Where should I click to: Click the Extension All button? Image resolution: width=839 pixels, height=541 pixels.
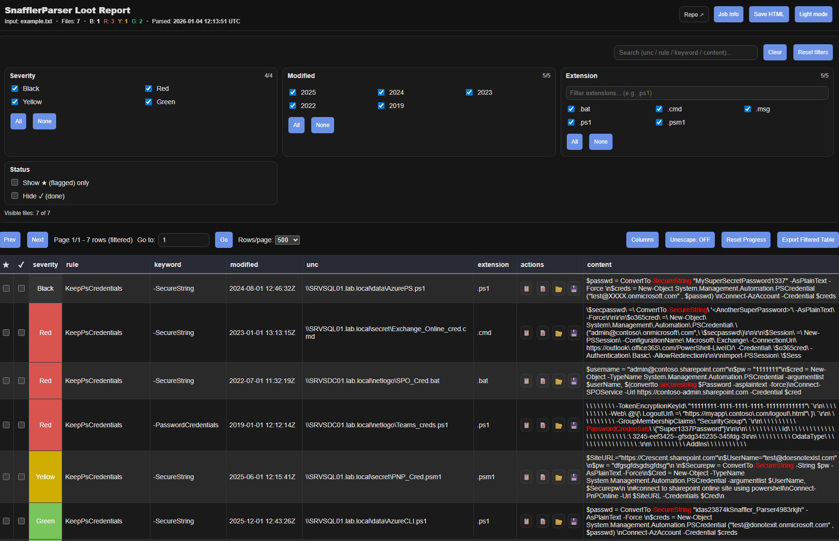[x=574, y=142]
